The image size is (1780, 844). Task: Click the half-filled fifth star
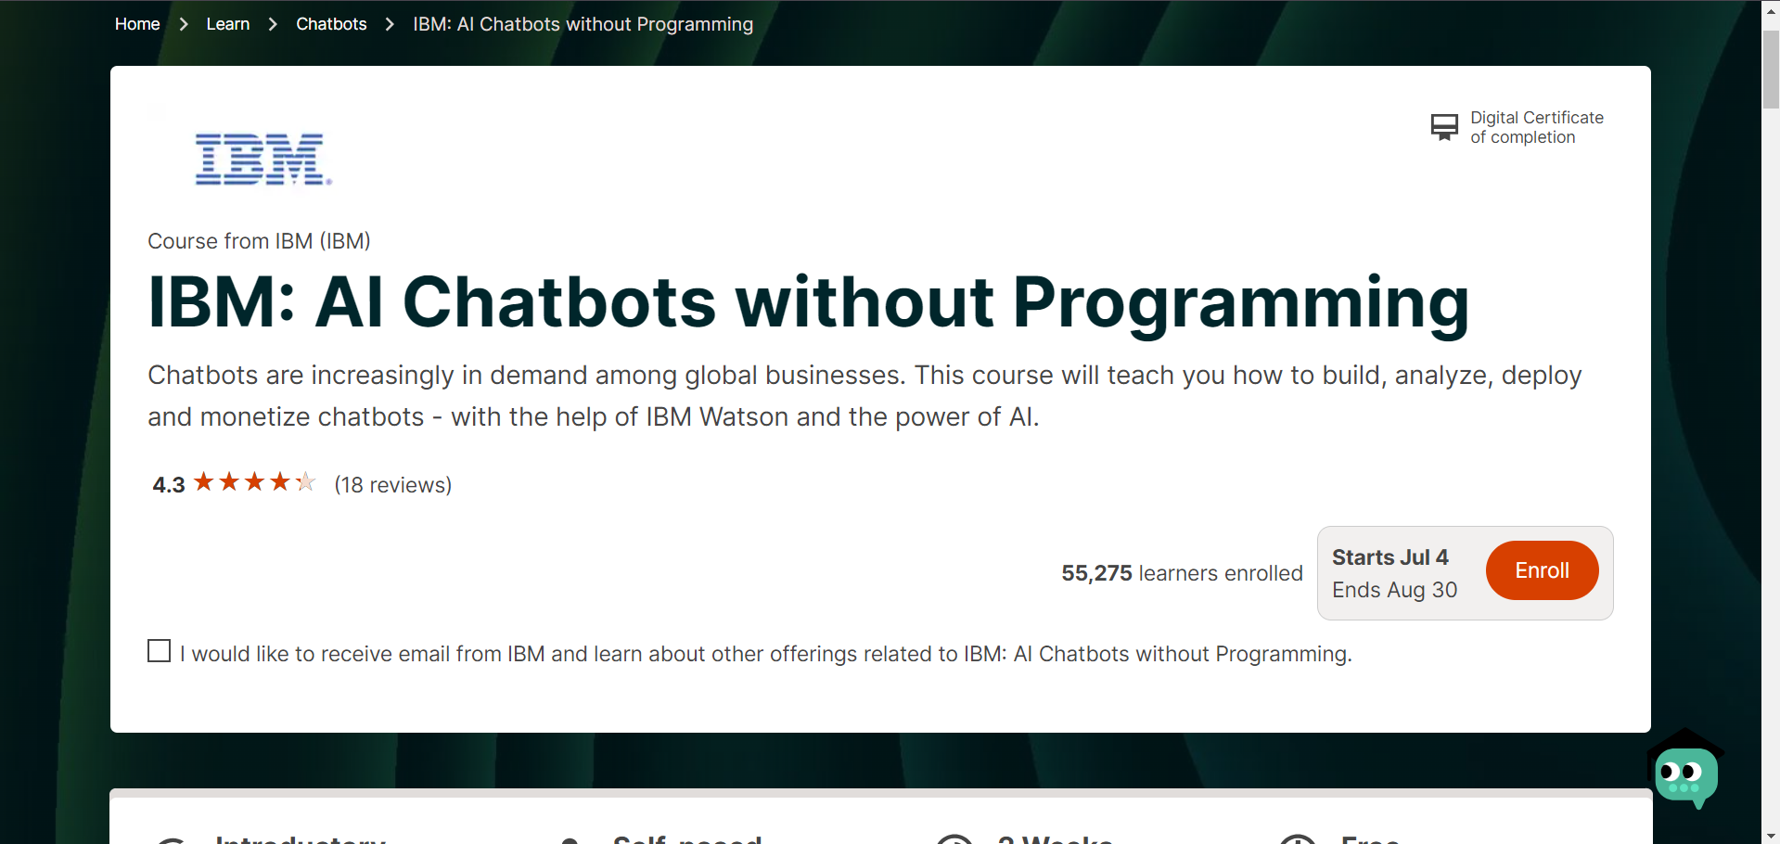pyautogui.click(x=305, y=481)
